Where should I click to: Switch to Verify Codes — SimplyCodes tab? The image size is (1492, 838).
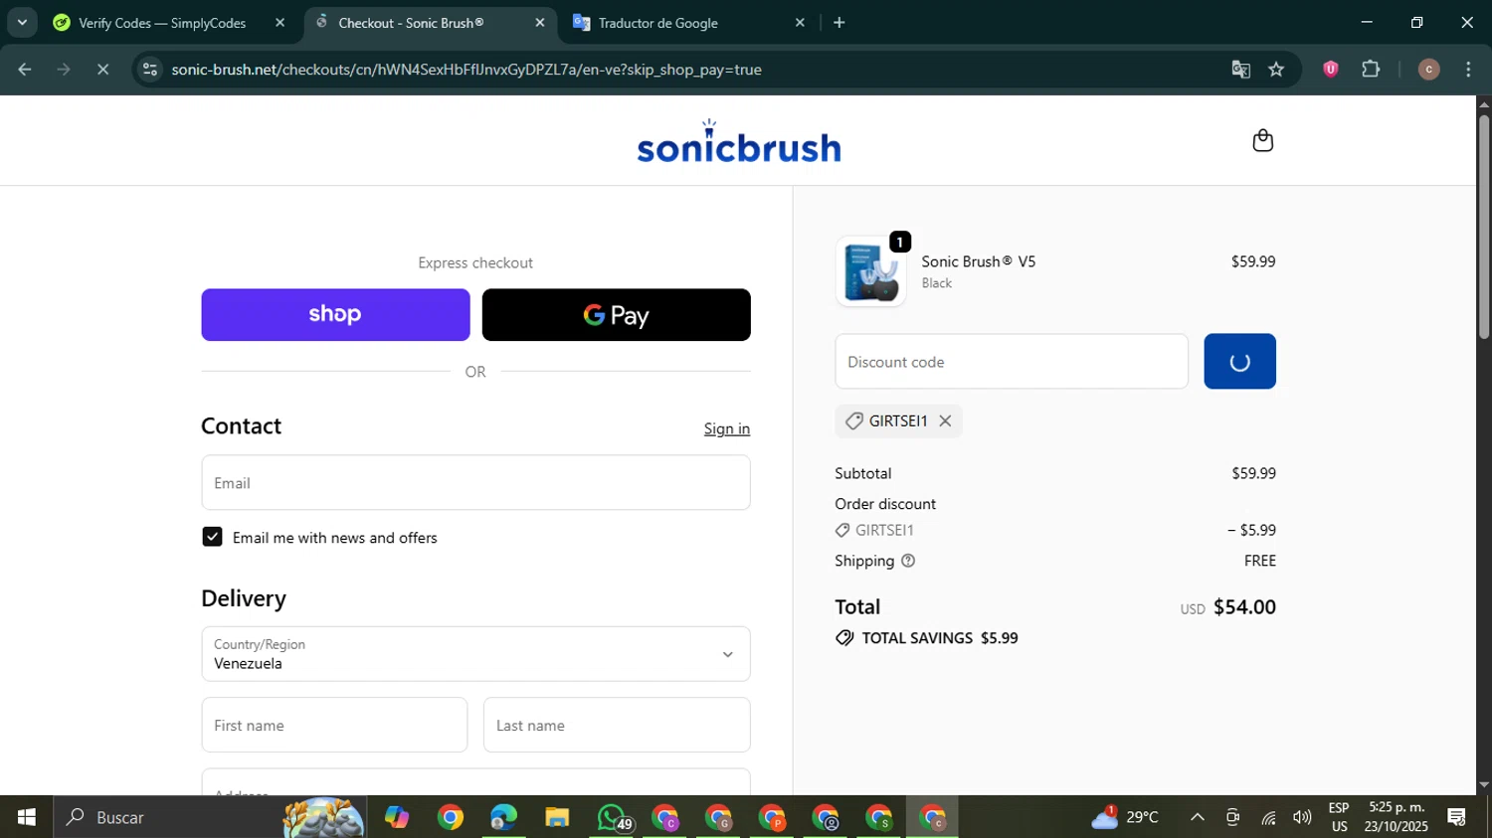(x=161, y=22)
